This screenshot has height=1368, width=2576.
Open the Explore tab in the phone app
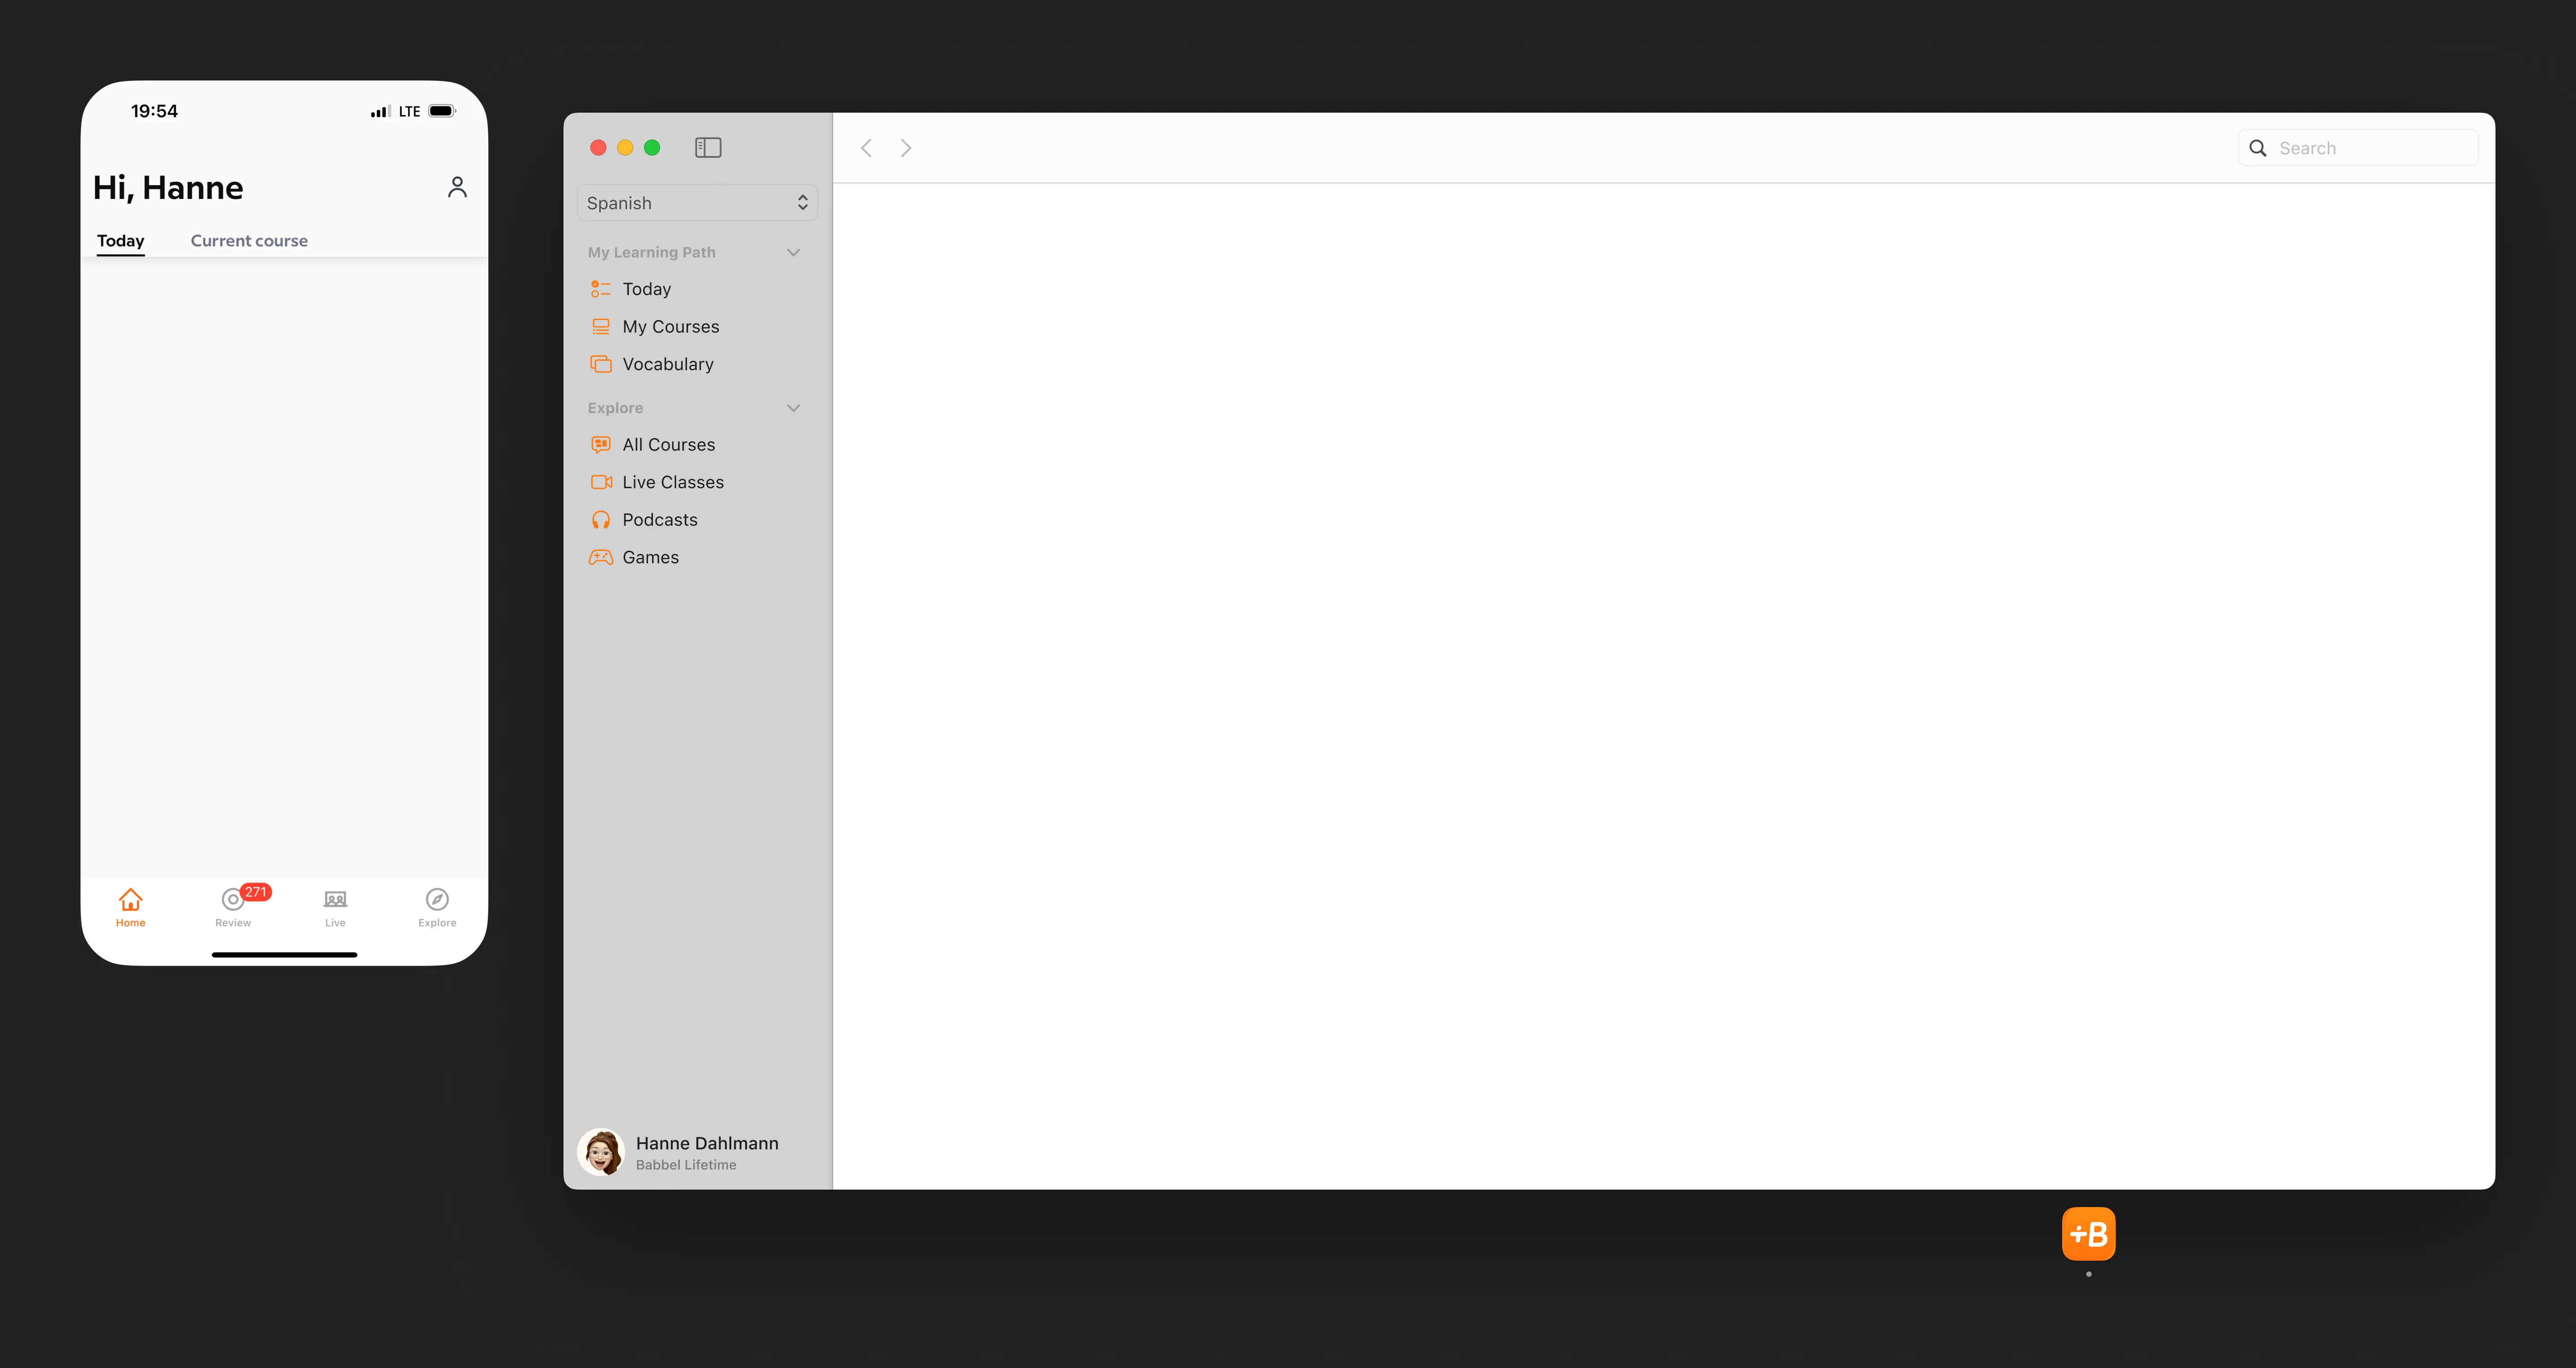437,907
